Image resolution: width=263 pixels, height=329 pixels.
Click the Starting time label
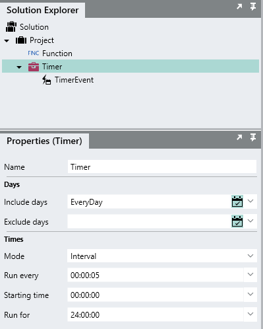click(26, 295)
